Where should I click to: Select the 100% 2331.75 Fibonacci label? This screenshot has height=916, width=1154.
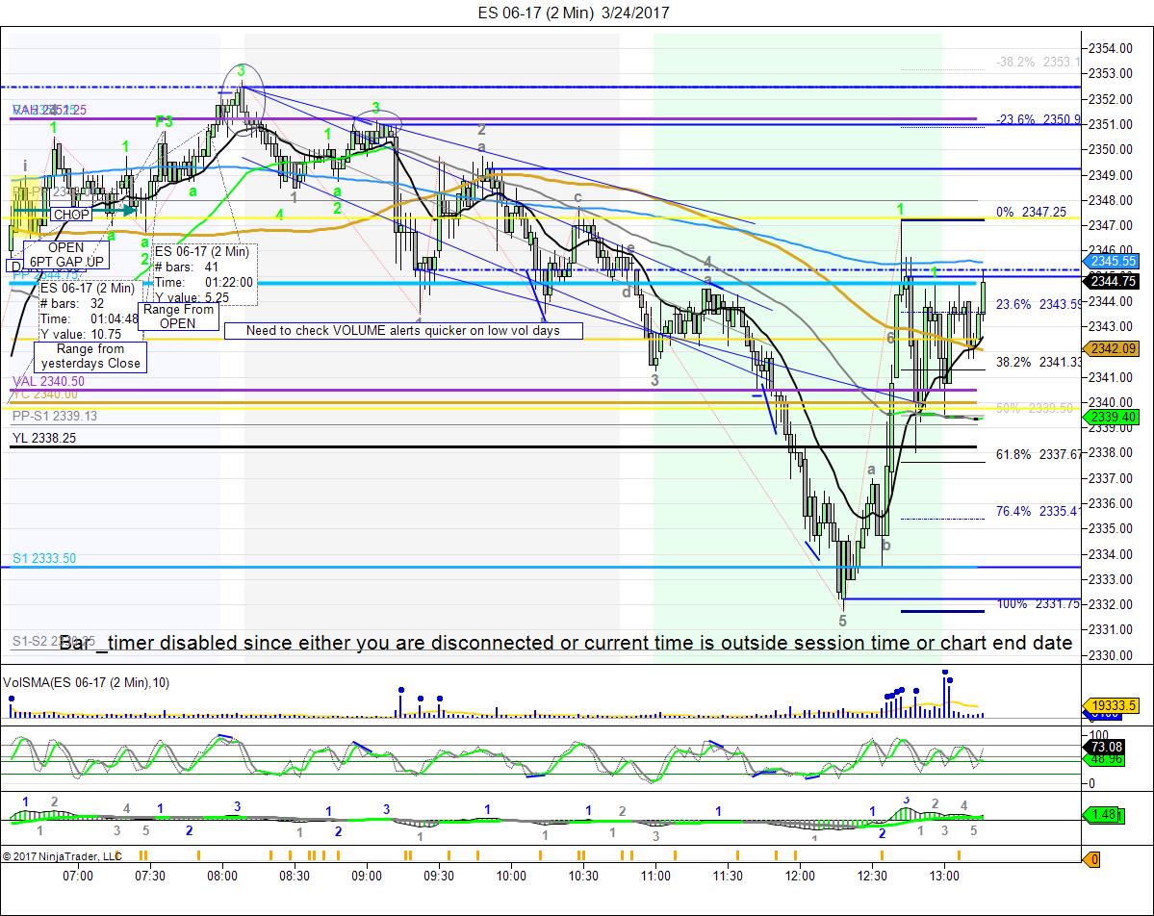(x=1039, y=604)
